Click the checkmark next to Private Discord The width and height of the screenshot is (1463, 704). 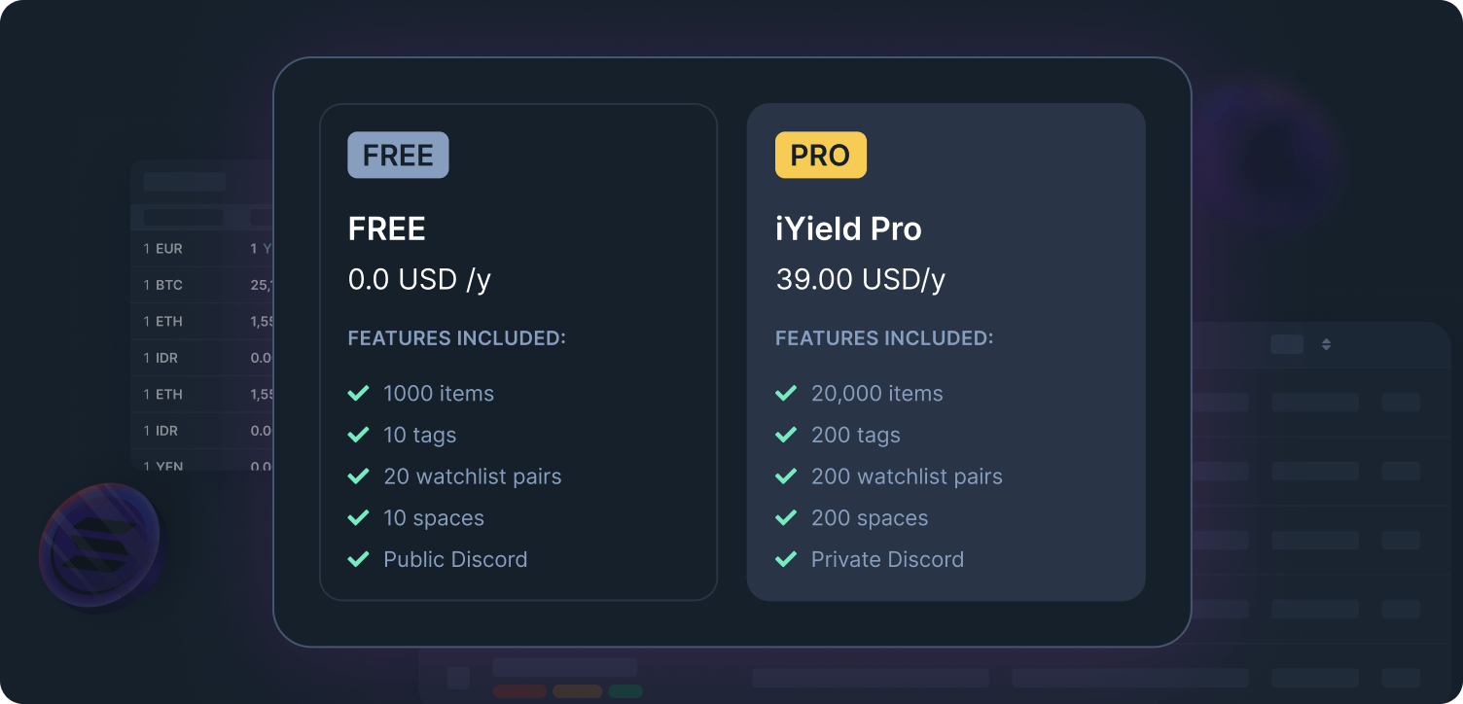click(x=786, y=559)
